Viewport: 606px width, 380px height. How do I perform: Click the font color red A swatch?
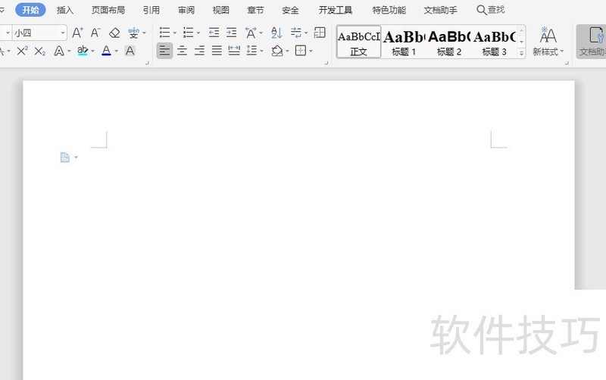click(x=105, y=51)
